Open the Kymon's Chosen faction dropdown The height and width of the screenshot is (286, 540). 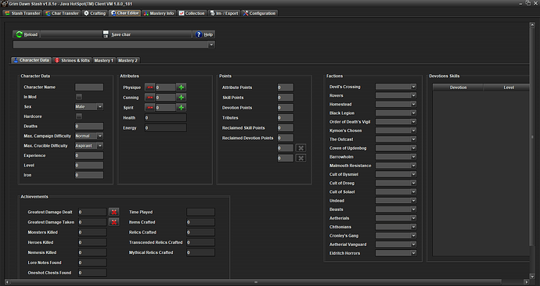coord(396,130)
